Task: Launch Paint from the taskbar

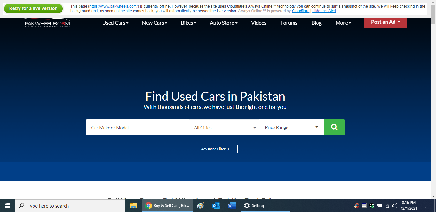Action: tap(200, 206)
